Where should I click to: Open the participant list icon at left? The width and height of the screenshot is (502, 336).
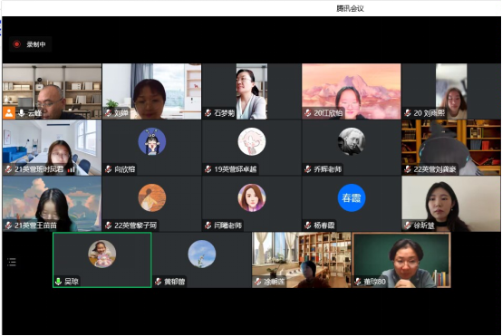(x=12, y=262)
